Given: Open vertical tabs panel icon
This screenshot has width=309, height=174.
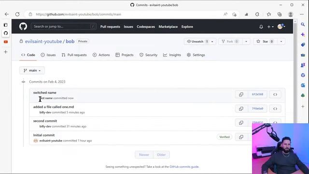Looking at the screenshot, I should (6, 25).
